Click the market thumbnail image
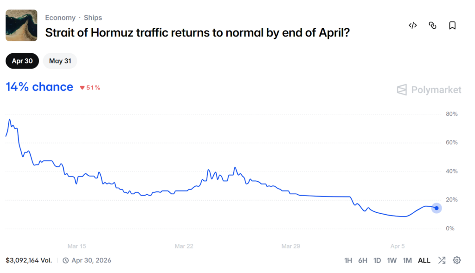 point(21,25)
